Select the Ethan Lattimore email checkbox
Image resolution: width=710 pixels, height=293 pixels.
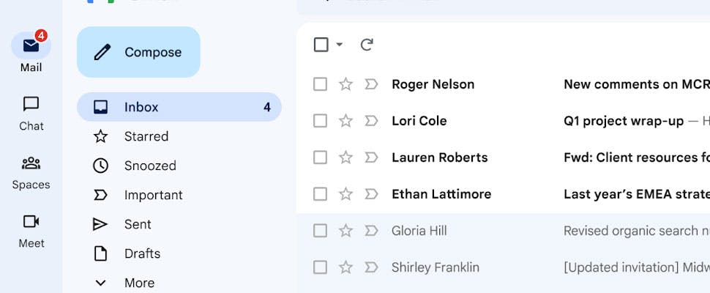[x=320, y=194]
